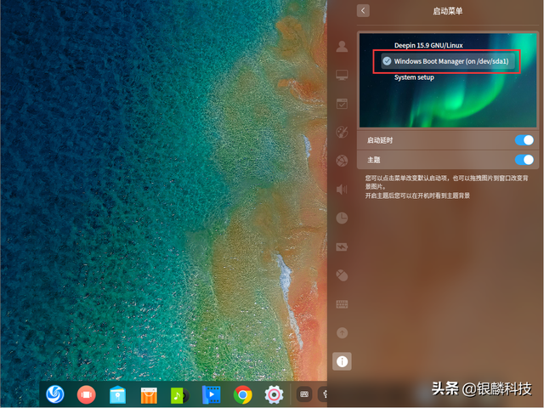
Task: Open Mouse settings in sidebar
Action: [x=342, y=275]
